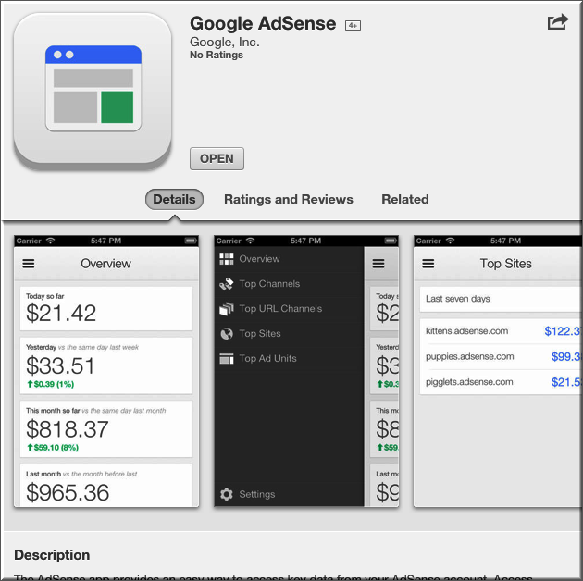Click the pigglets.adsense.com row

tap(501, 382)
